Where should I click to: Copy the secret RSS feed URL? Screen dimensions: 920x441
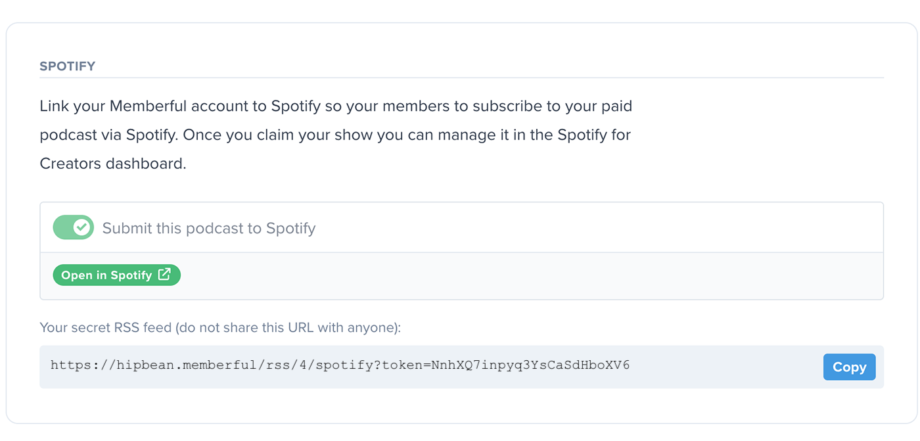[849, 367]
